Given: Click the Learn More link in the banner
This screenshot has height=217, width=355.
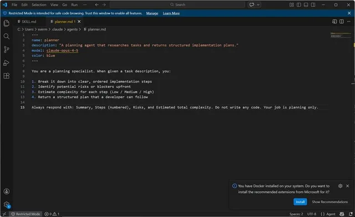Looking at the screenshot, I should click(x=171, y=13).
